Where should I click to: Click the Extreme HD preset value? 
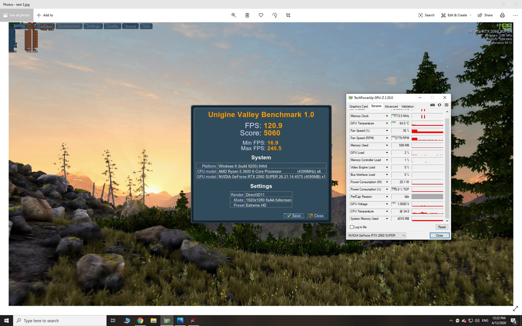click(256, 205)
